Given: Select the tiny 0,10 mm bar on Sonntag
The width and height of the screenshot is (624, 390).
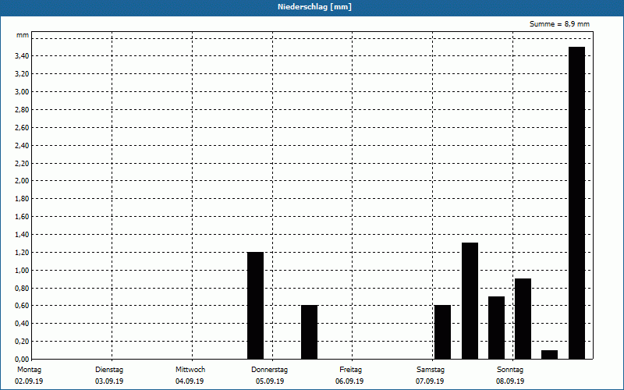Looking at the screenshot, I should (x=550, y=355).
